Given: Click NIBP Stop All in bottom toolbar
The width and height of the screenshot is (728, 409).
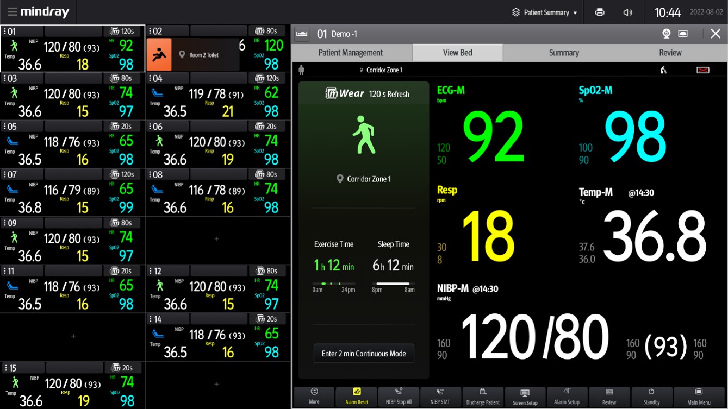Looking at the screenshot, I should tap(399, 397).
